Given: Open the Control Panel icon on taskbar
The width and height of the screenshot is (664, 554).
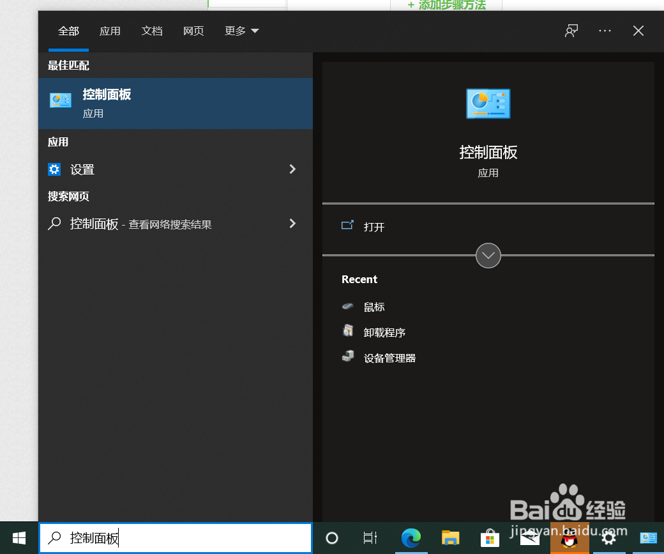Looking at the screenshot, I should point(648,538).
